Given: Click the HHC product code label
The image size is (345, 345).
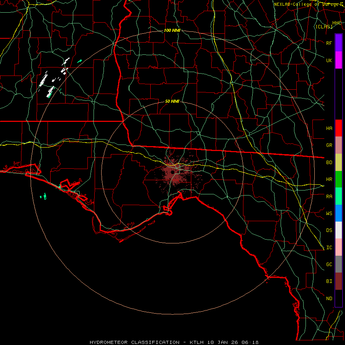Looking at the screenshot, I should click(x=337, y=23).
